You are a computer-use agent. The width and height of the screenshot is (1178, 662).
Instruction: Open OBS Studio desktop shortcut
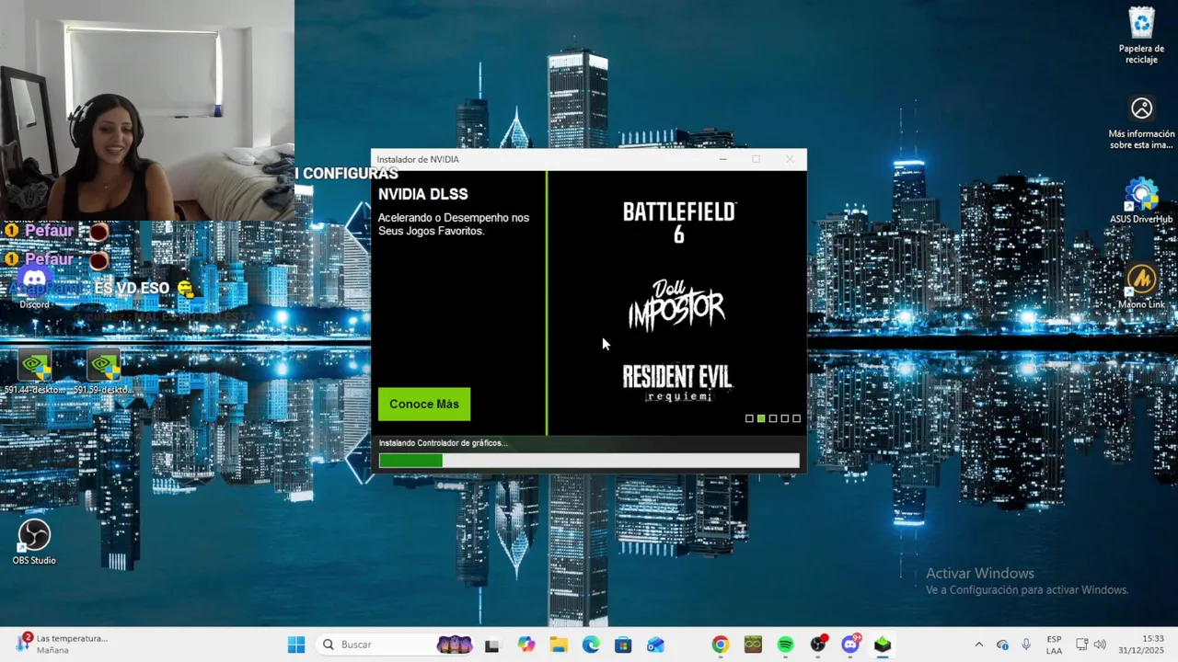click(34, 542)
